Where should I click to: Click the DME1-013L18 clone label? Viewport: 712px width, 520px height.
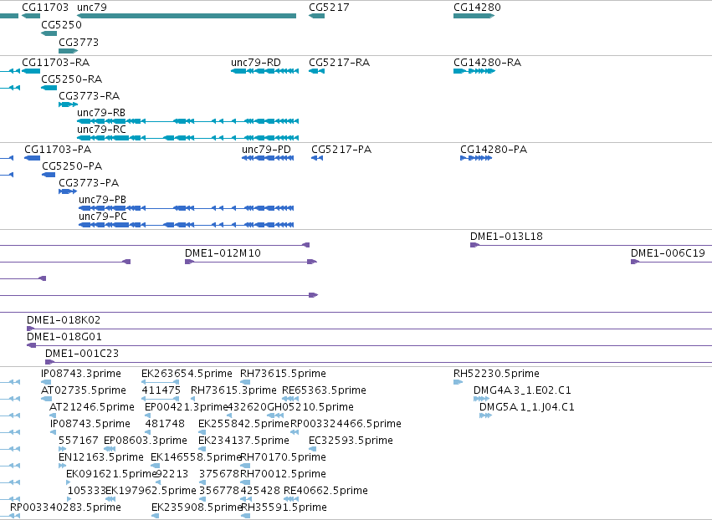[506, 237]
